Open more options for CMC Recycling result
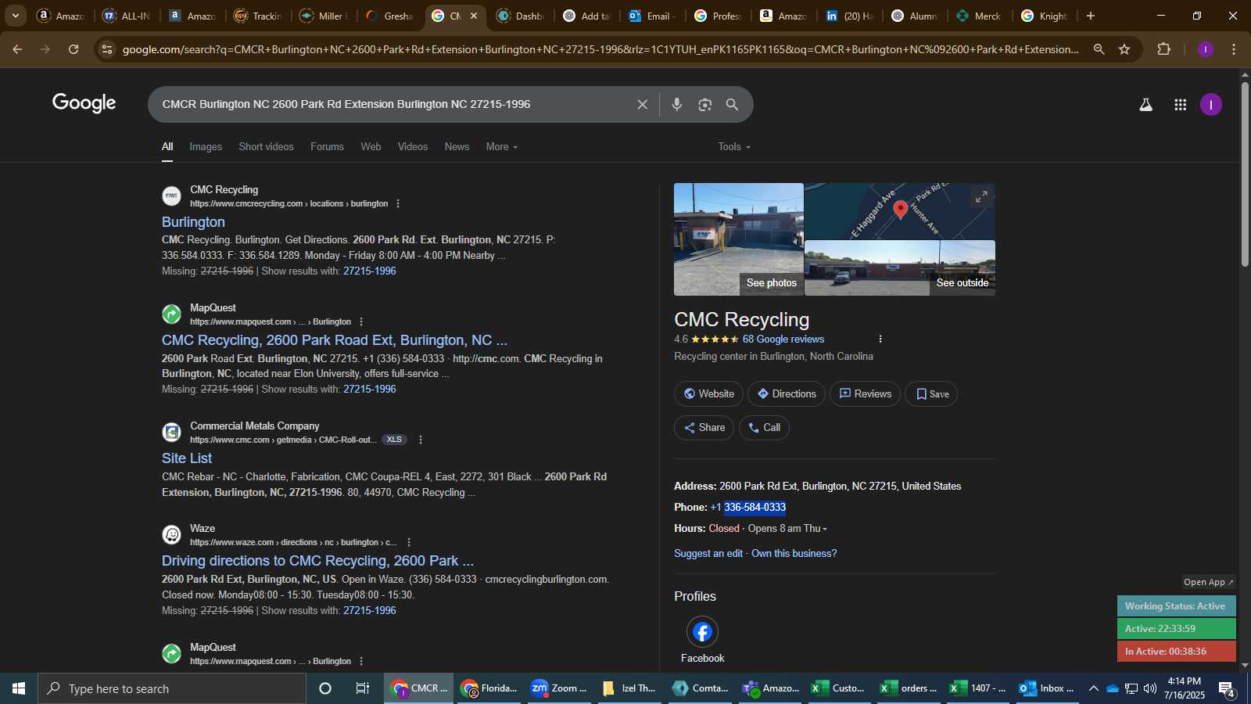 398,203
